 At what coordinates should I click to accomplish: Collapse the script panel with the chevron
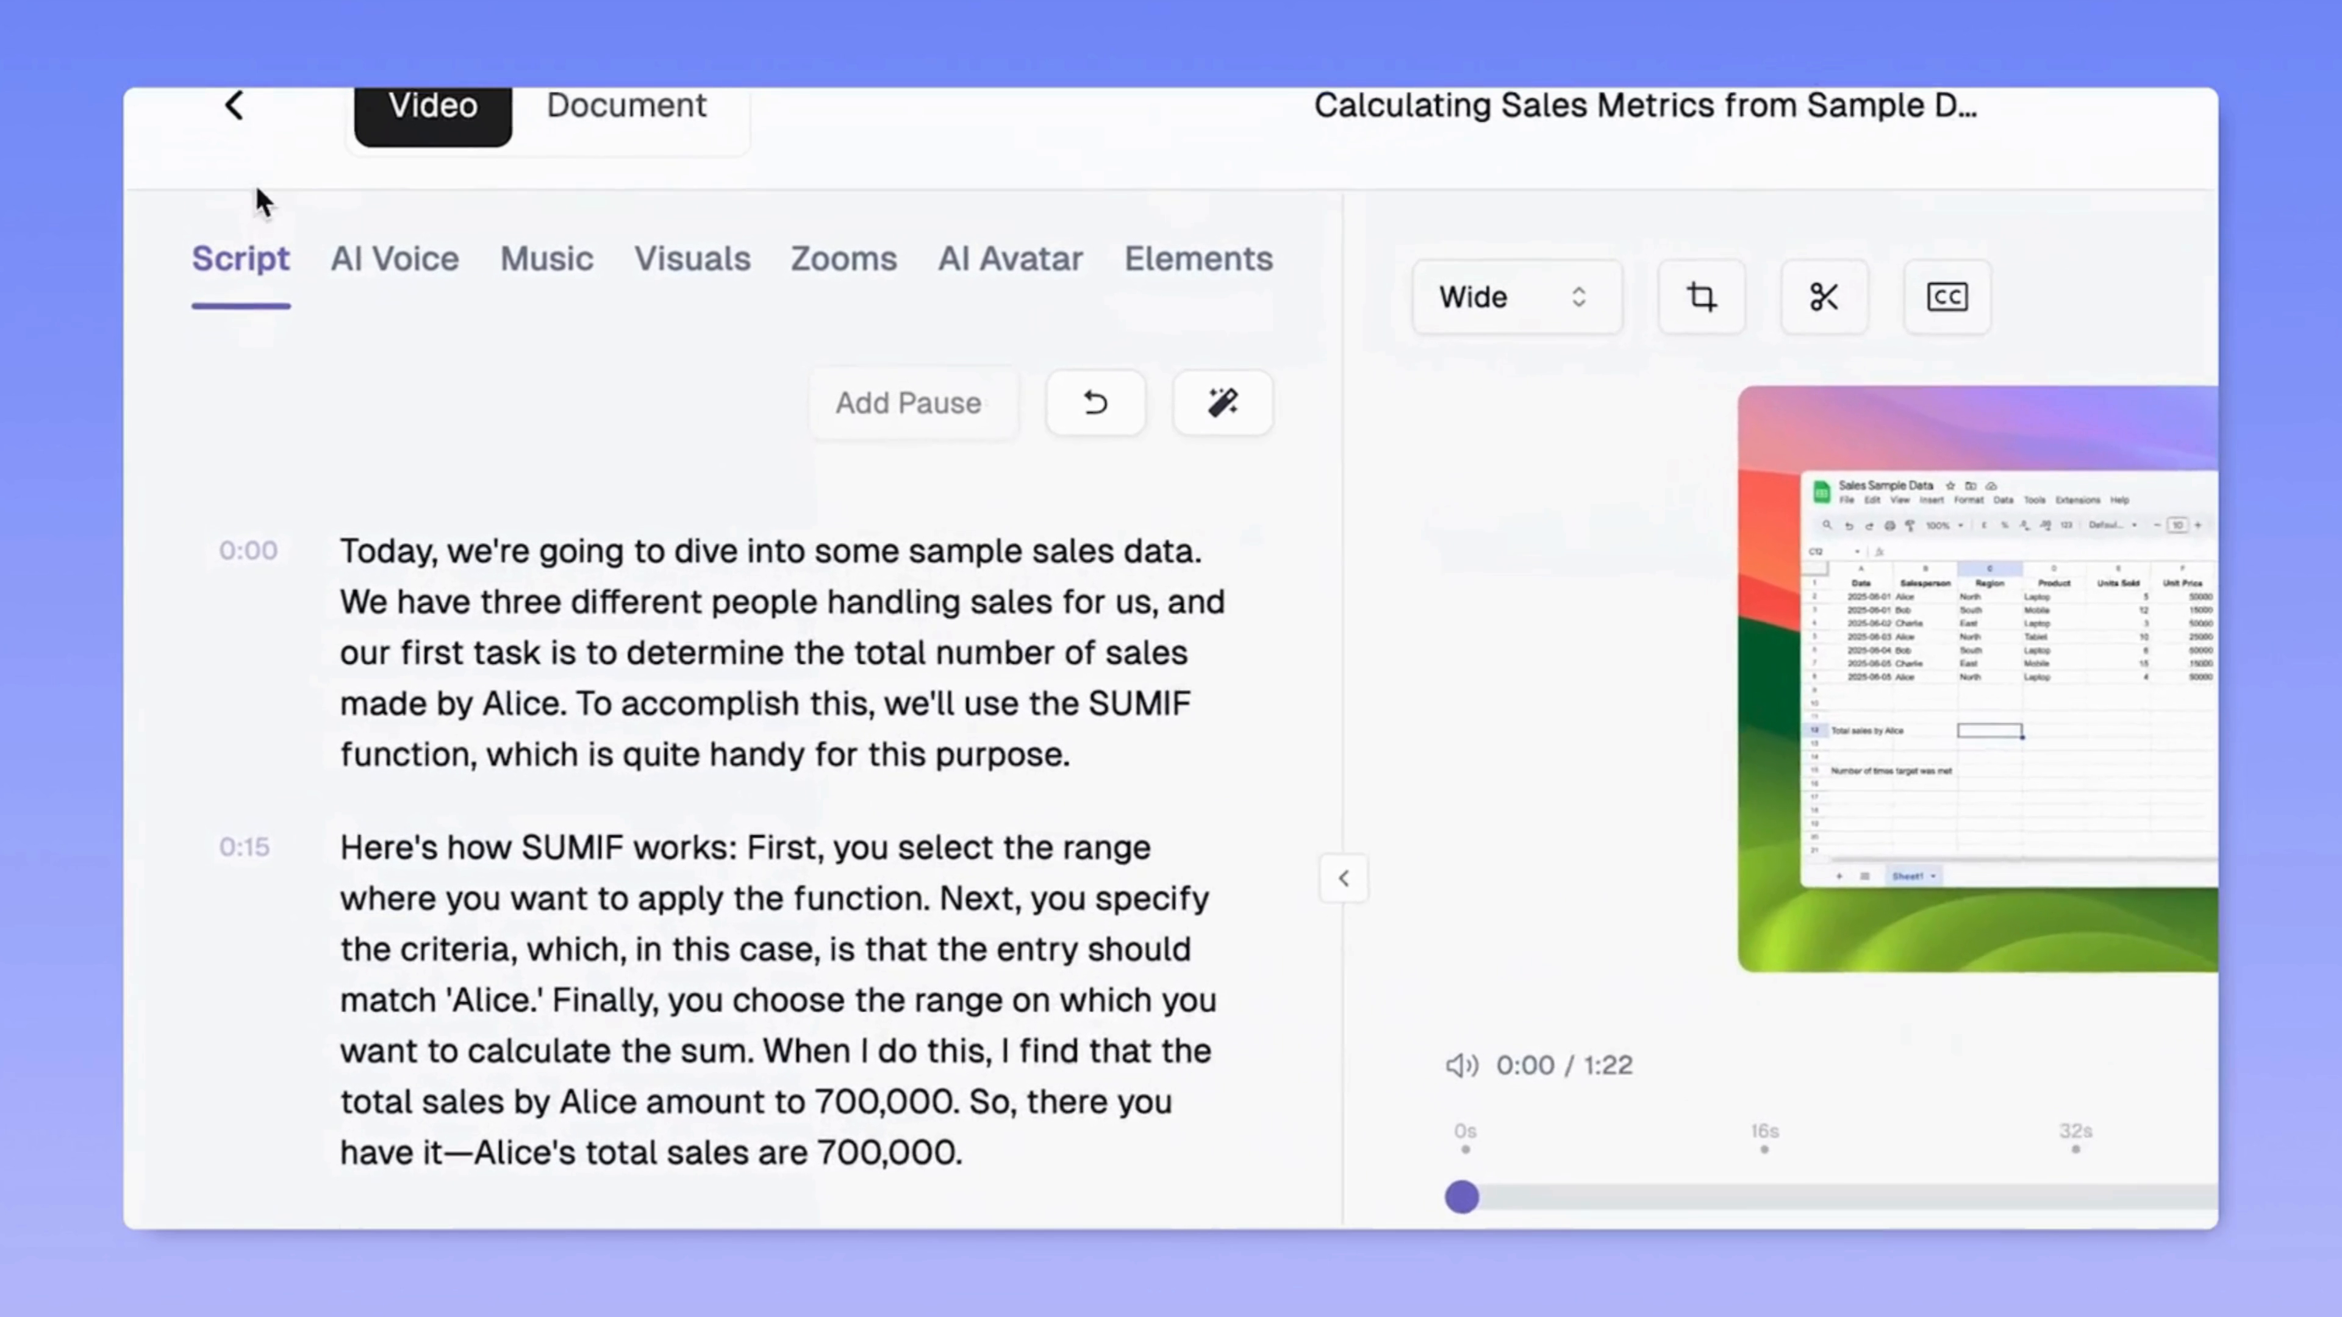[x=1344, y=878]
